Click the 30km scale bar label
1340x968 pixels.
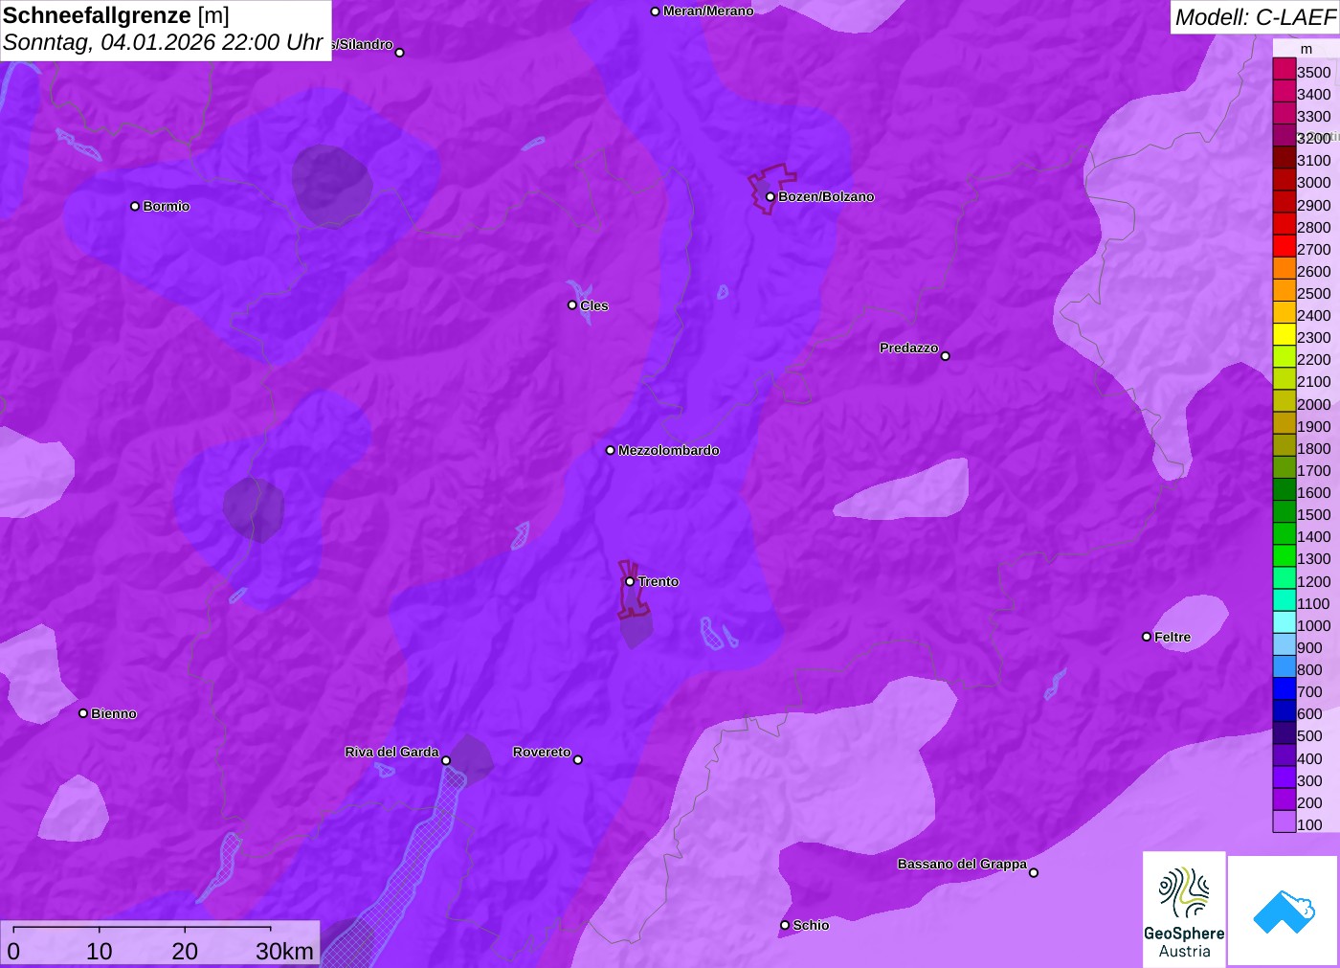284,952
